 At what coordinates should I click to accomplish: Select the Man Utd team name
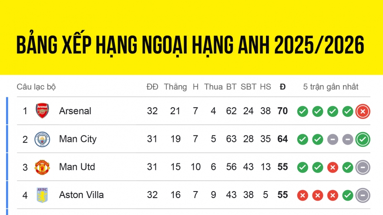[77, 167]
